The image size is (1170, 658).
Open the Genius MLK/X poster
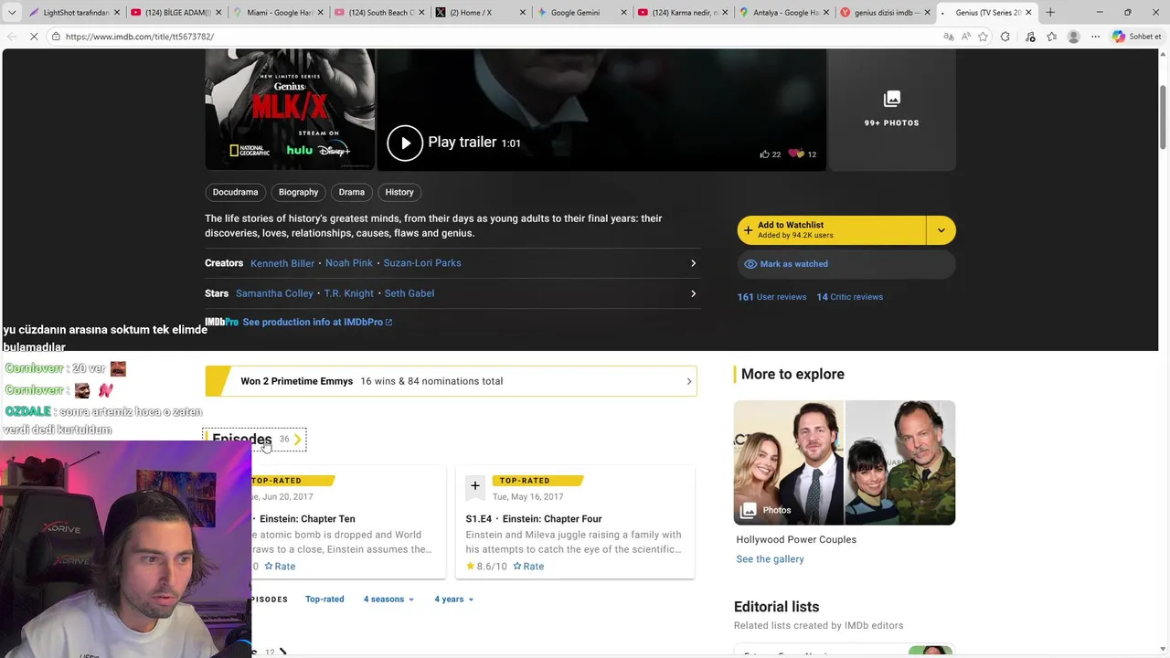(x=290, y=110)
